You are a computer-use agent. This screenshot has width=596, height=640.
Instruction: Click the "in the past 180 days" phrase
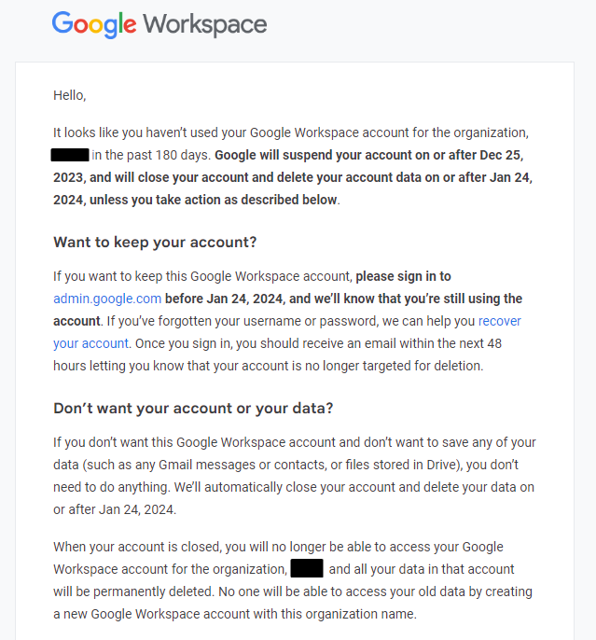click(x=150, y=155)
